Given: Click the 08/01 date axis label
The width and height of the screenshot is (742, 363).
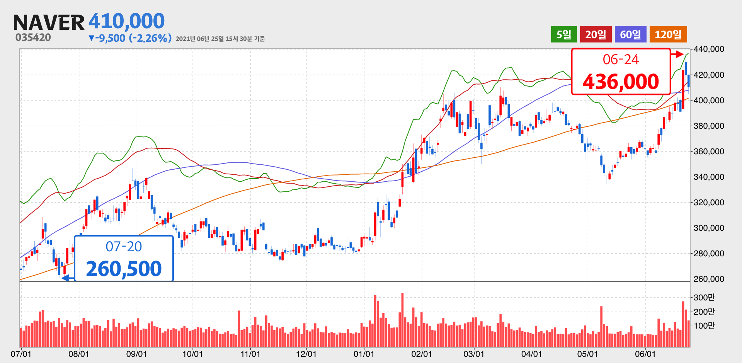Looking at the screenshot, I should tap(79, 354).
